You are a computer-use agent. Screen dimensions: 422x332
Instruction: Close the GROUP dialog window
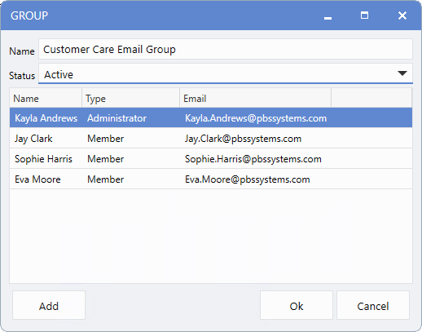(402, 15)
